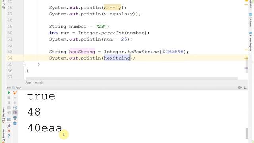This screenshot has width=254, height=143.
Task: Click the editor horizontal scrollbar
Action: click(132, 79)
